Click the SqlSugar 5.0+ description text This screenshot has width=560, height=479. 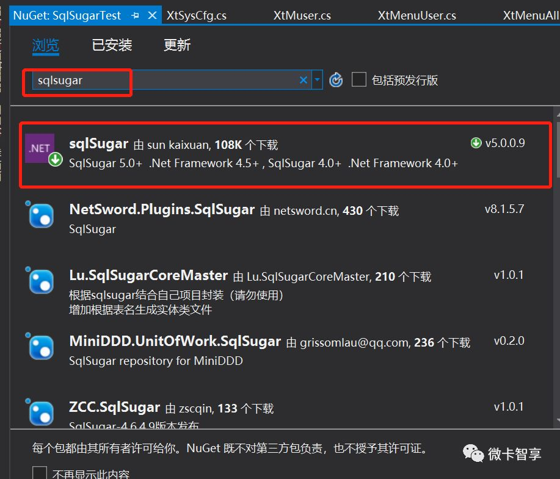[263, 163]
